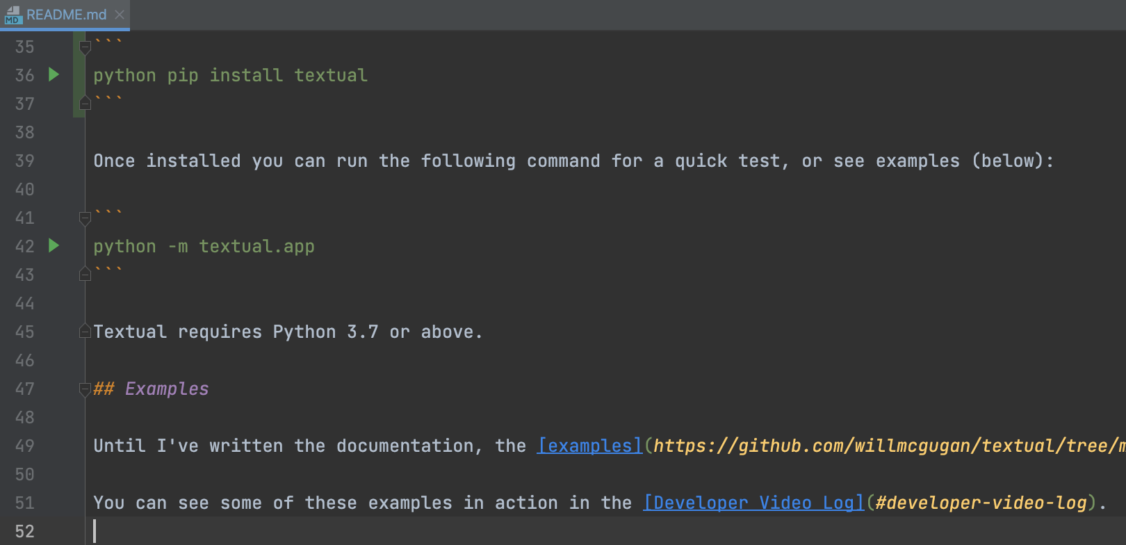
Task: Place cursor in 'python -m textual.app' text
Action: point(204,246)
